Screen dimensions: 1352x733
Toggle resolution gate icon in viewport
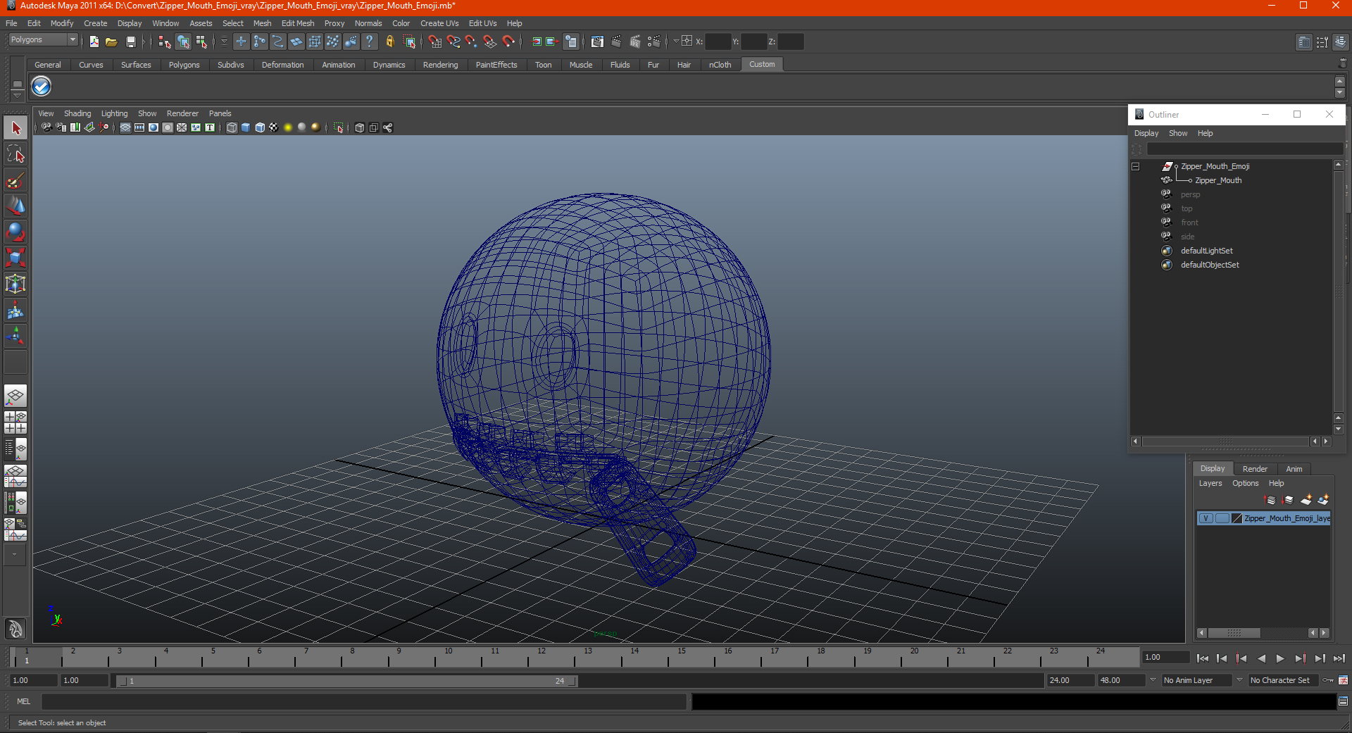pyautogui.click(x=154, y=127)
